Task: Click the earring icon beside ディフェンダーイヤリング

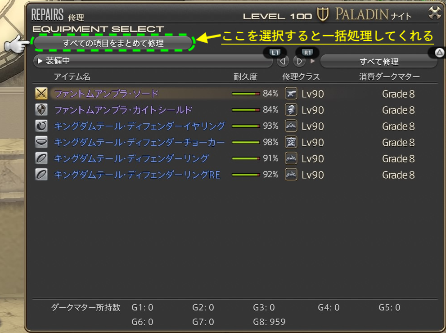Action: [x=41, y=126]
